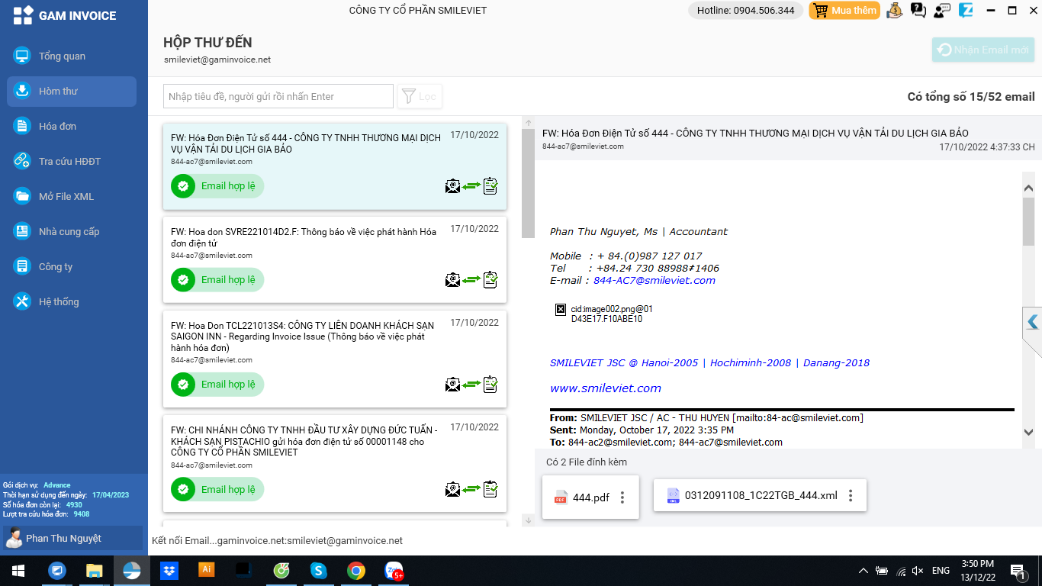Open Dropbox from the taskbar
Screen dimensions: 1042x586
(169, 571)
